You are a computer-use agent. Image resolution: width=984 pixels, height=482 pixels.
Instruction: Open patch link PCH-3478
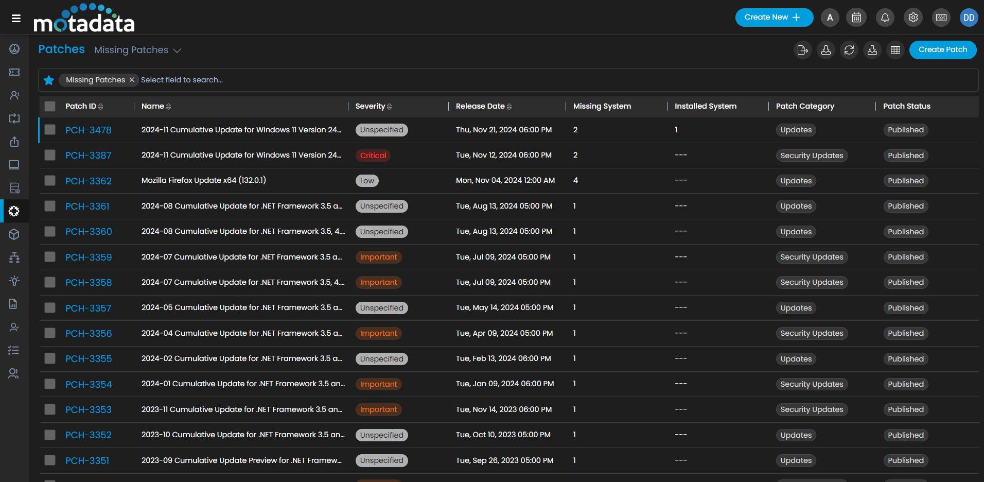(x=89, y=130)
